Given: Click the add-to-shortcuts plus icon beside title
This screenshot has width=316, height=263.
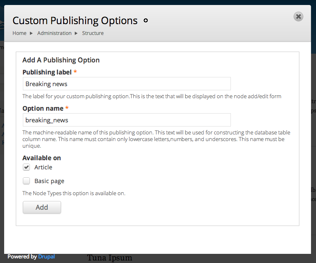Looking at the screenshot, I should tap(146, 20).
